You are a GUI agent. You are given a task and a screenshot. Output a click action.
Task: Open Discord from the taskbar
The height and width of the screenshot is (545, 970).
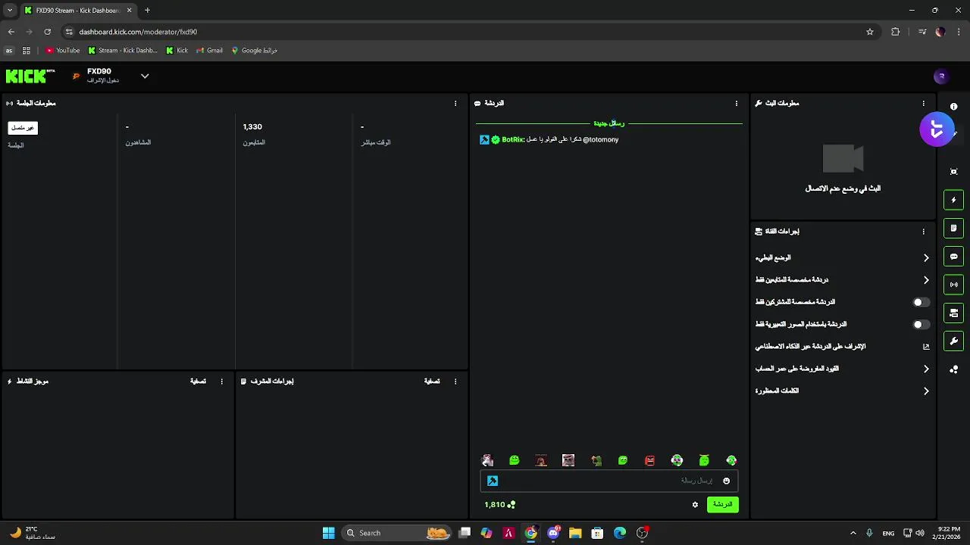[553, 533]
